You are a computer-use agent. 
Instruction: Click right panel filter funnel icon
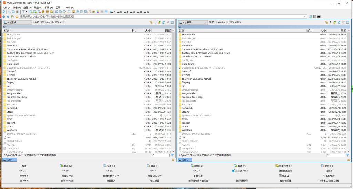click(347, 155)
